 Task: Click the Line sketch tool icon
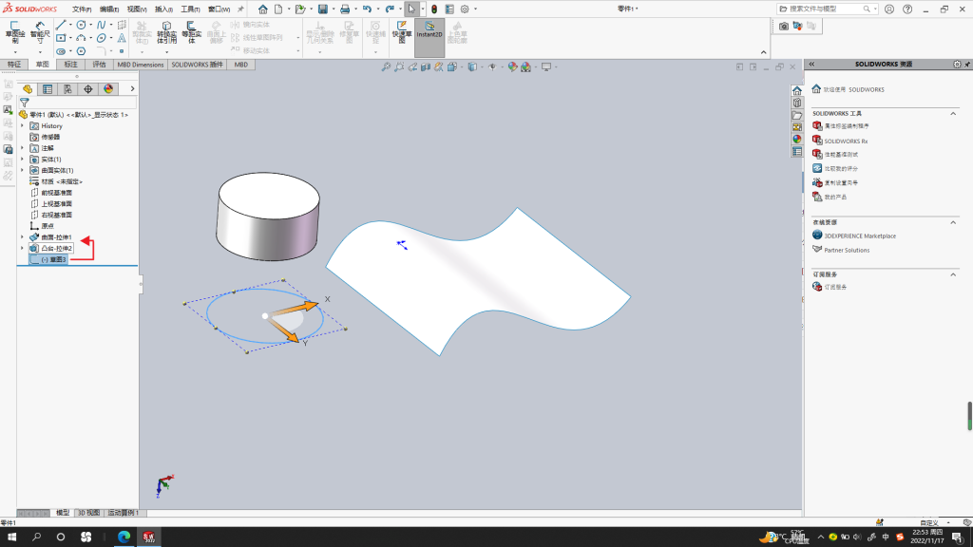(x=60, y=25)
